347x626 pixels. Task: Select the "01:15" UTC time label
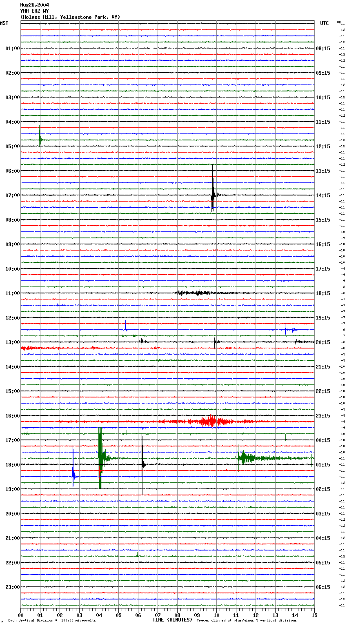click(323, 465)
